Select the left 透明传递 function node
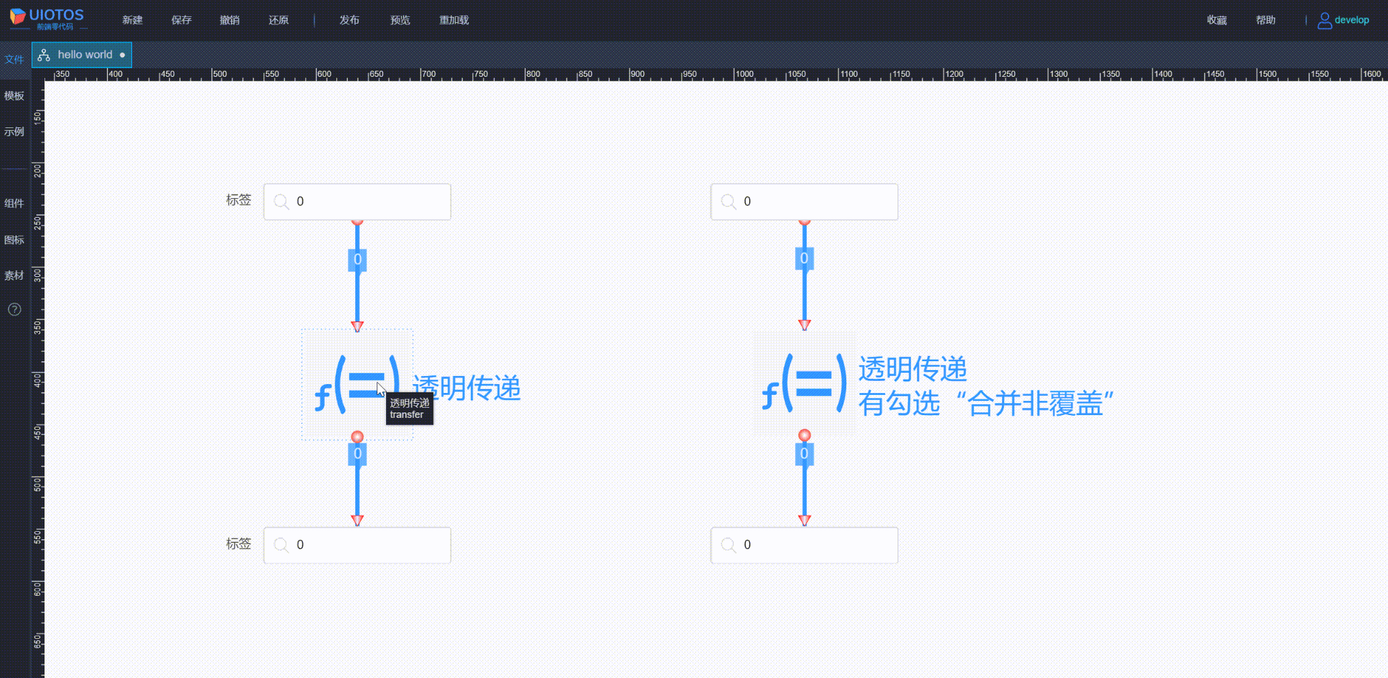 [x=357, y=385]
